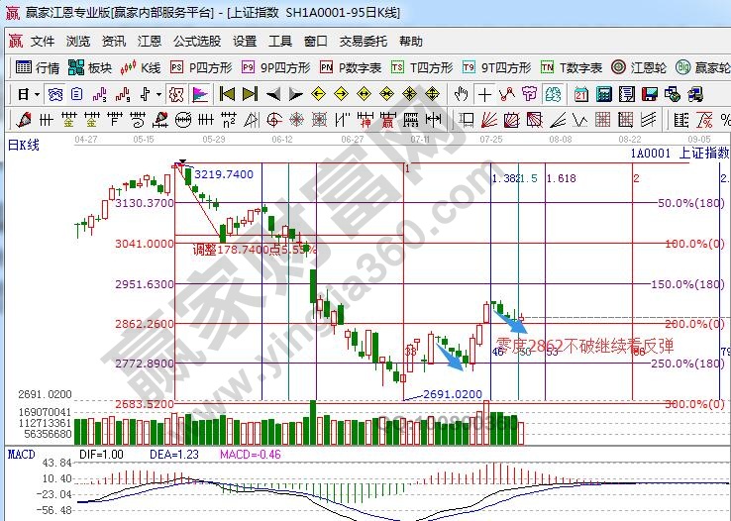Select the red pencil drawing tool
This screenshot has width=731, height=521.
(24, 120)
